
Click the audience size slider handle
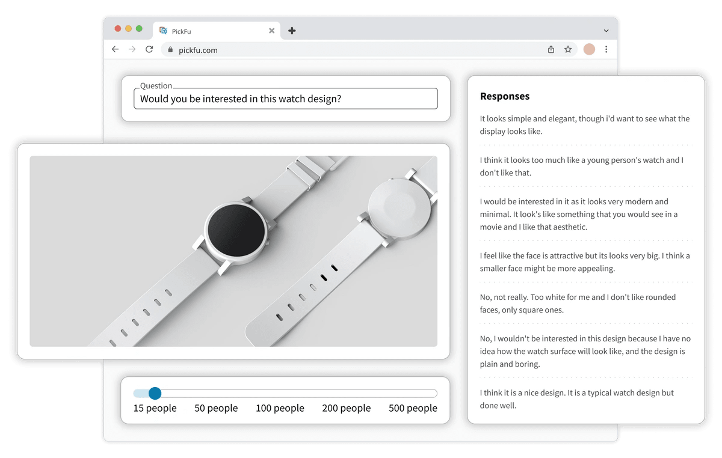(x=155, y=393)
